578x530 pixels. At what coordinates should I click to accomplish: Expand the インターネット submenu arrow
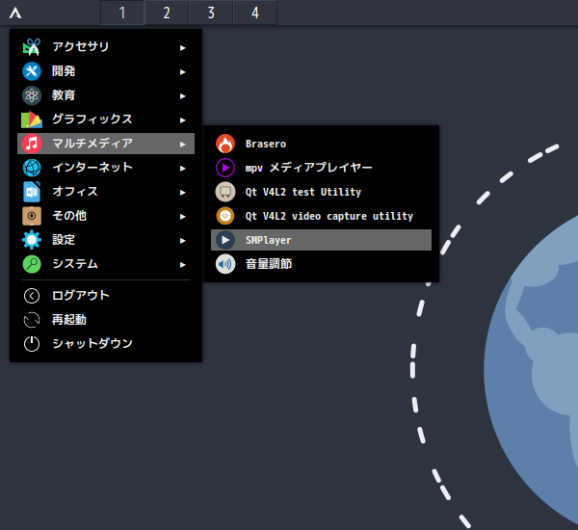[x=182, y=169]
